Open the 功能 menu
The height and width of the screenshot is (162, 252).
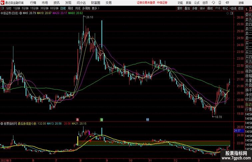tap(180, 3)
